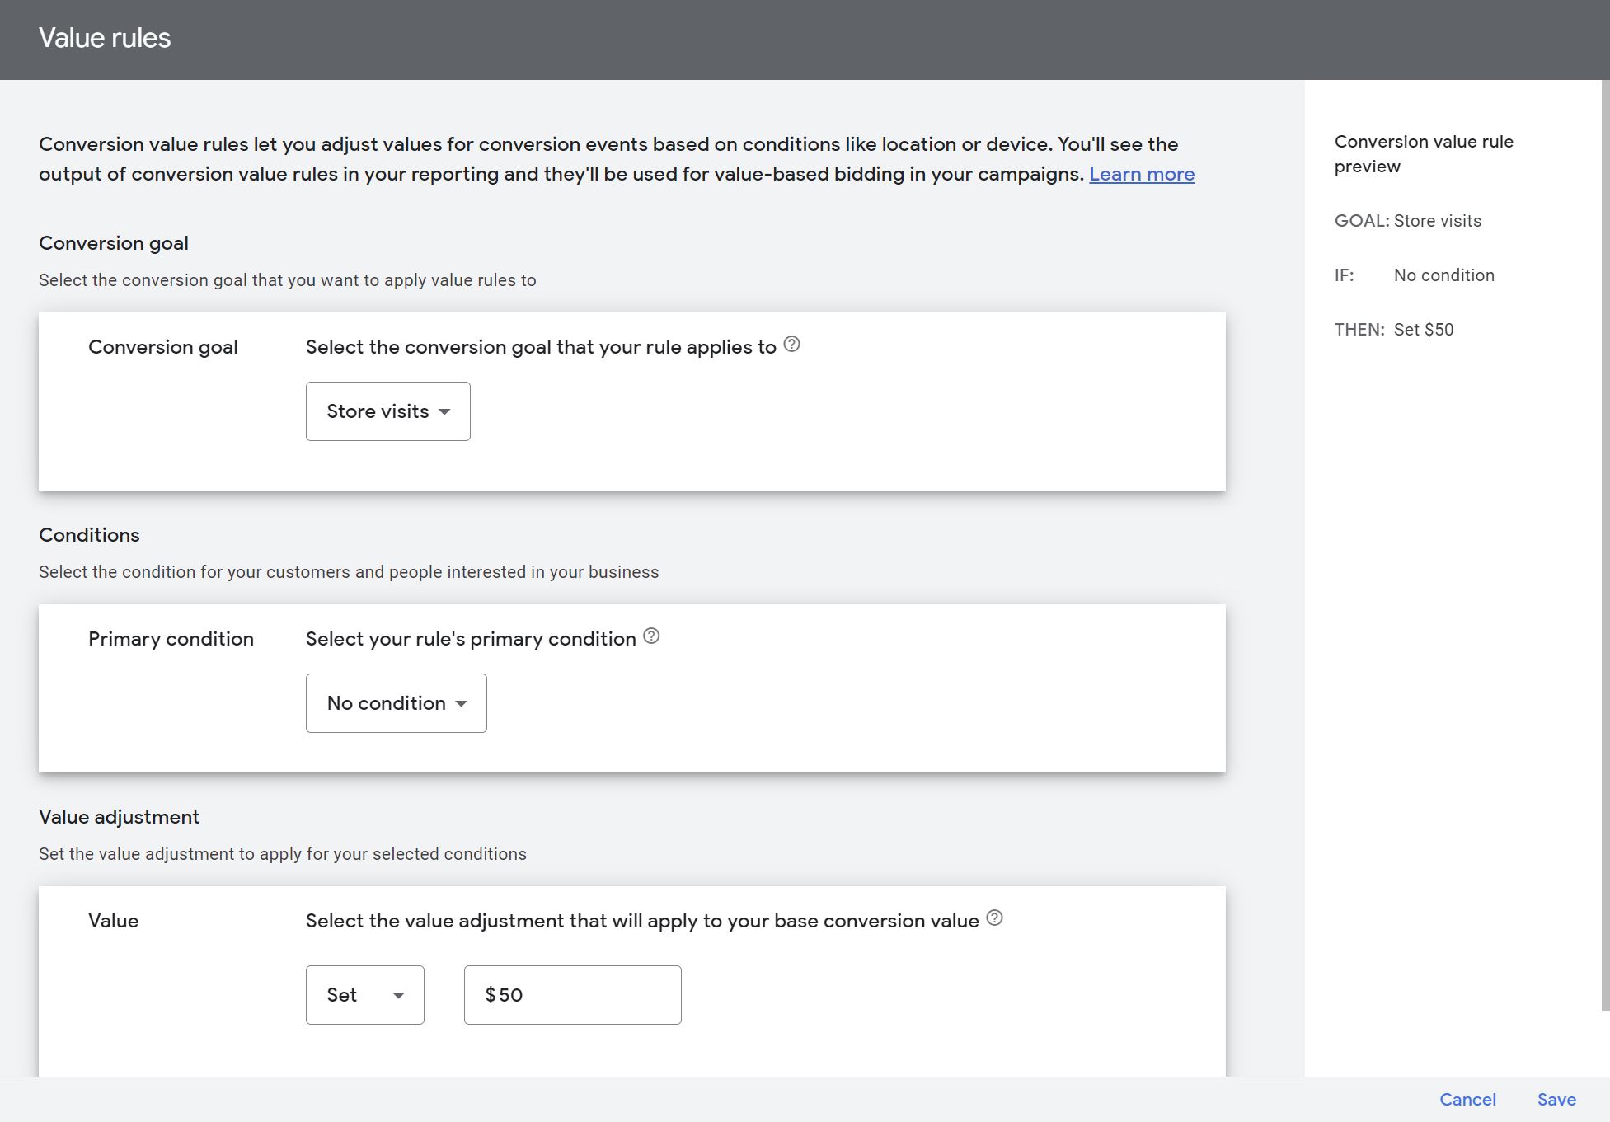Expand the No condition dropdown
The width and height of the screenshot is (1610, 1122).
[x=396, y=703]
